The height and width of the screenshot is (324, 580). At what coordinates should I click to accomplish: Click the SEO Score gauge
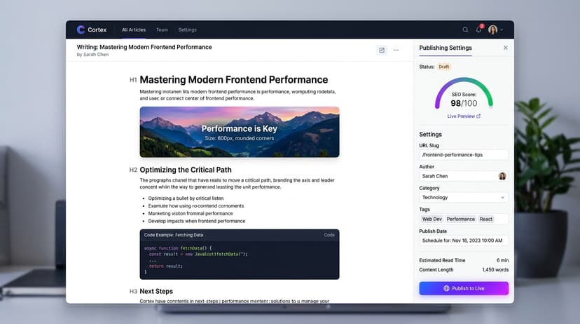464,94
